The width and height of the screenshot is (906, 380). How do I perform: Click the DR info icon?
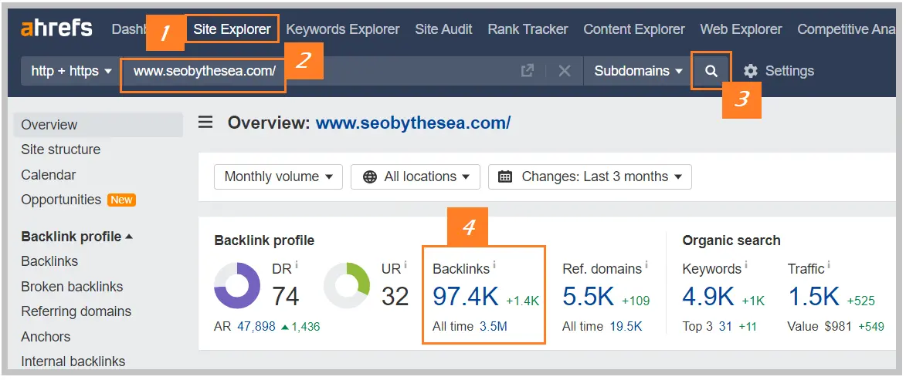(297, 264)
